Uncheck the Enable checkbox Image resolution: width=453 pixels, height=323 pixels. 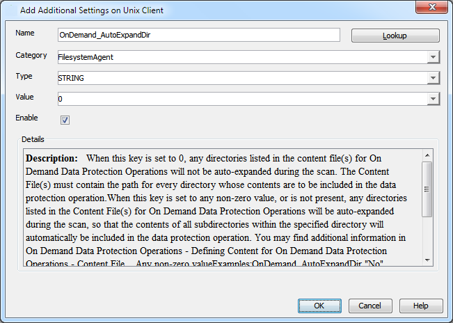pyautogui.click(x=65, y=120)
